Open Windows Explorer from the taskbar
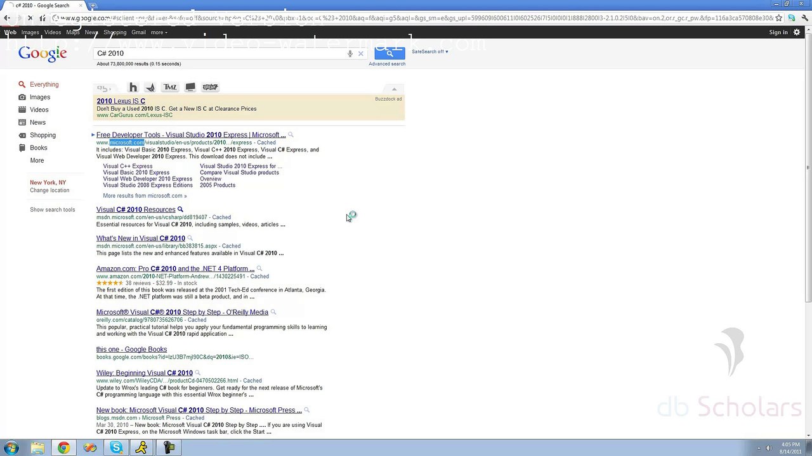 [x=37, y=448]
